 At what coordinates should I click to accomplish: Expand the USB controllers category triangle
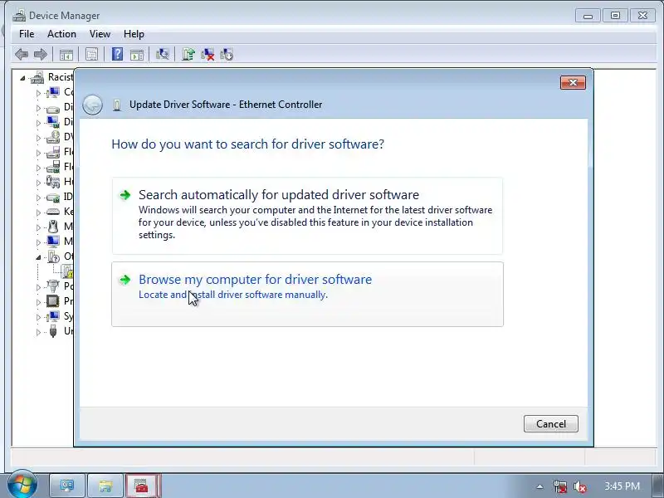pyautogui.click(x=38, y=331)
